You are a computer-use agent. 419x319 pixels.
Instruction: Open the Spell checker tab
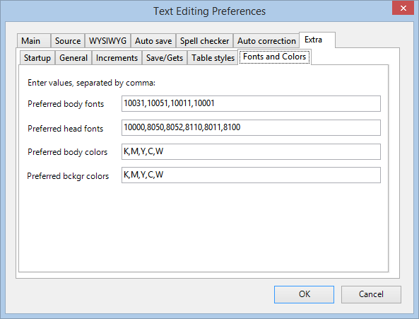(x=204, y=41)
